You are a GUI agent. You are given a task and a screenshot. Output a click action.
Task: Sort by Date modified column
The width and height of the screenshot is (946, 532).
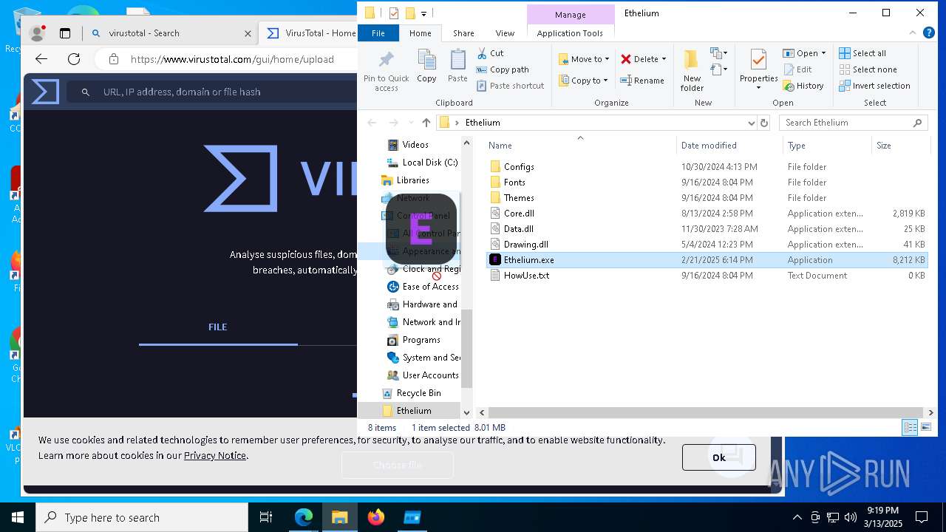coord(729,146)
